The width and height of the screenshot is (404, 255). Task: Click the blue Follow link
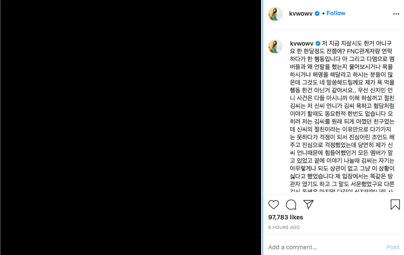click(336, 13)
